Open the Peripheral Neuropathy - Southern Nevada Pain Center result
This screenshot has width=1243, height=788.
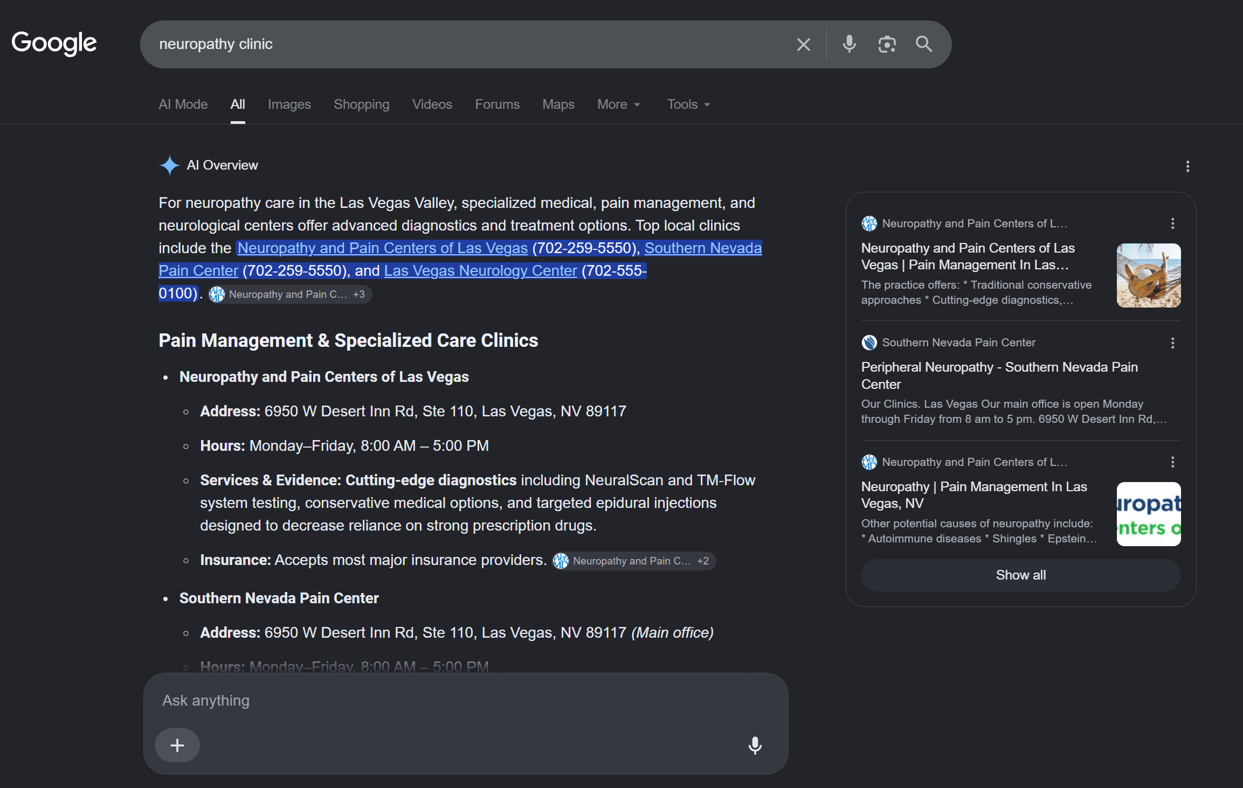point(999,376)
